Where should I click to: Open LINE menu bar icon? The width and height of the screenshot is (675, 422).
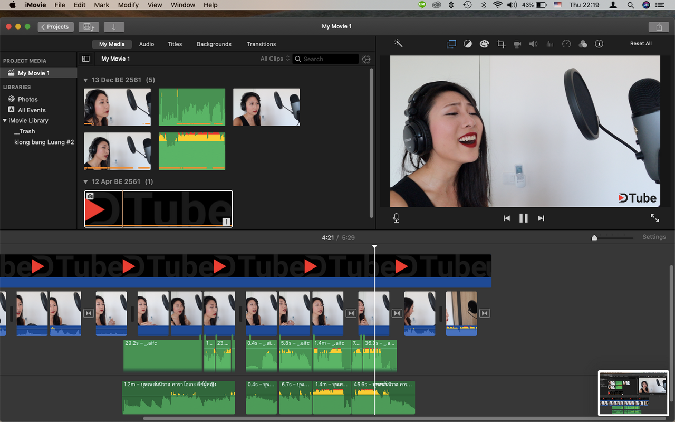pos(422,5)
